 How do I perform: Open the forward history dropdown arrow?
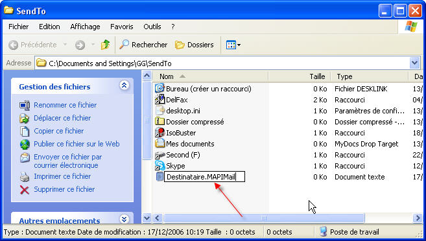coord(93,44)
